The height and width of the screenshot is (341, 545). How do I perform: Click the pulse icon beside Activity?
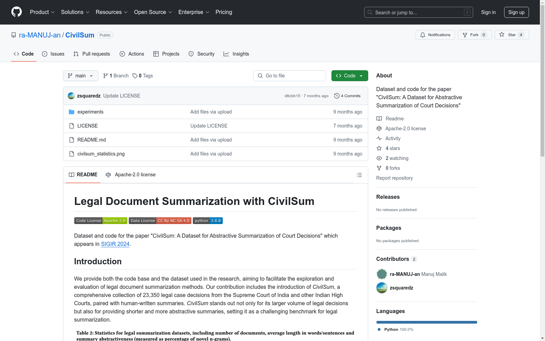point(379,138)
